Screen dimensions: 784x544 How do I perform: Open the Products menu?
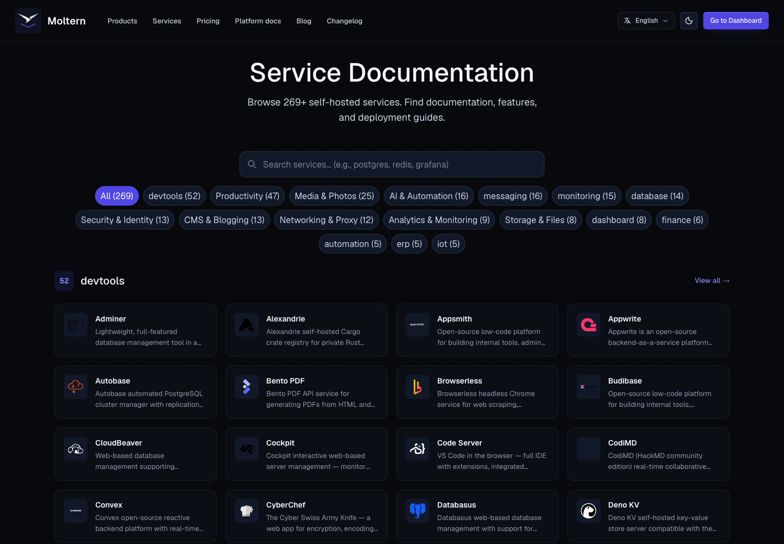coord(122,21)
